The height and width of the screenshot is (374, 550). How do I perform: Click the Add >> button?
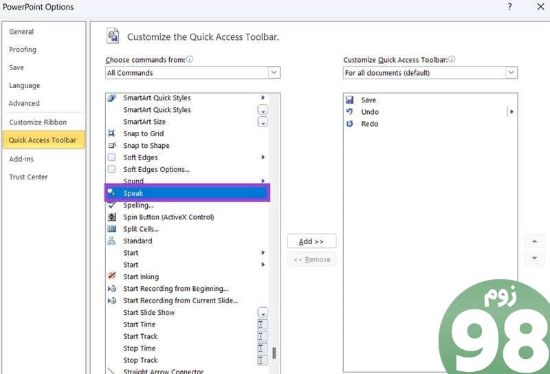(x=311, y=241)
